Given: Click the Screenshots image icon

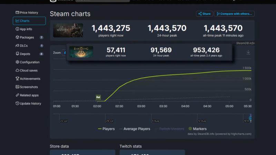Looking at the screenshot, I should 17,87.
